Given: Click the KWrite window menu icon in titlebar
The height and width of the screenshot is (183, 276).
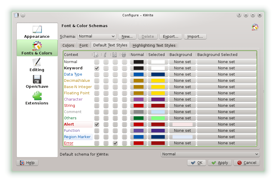Looking at the screenshot, I should pyautogui.click(x=16, y=15).
